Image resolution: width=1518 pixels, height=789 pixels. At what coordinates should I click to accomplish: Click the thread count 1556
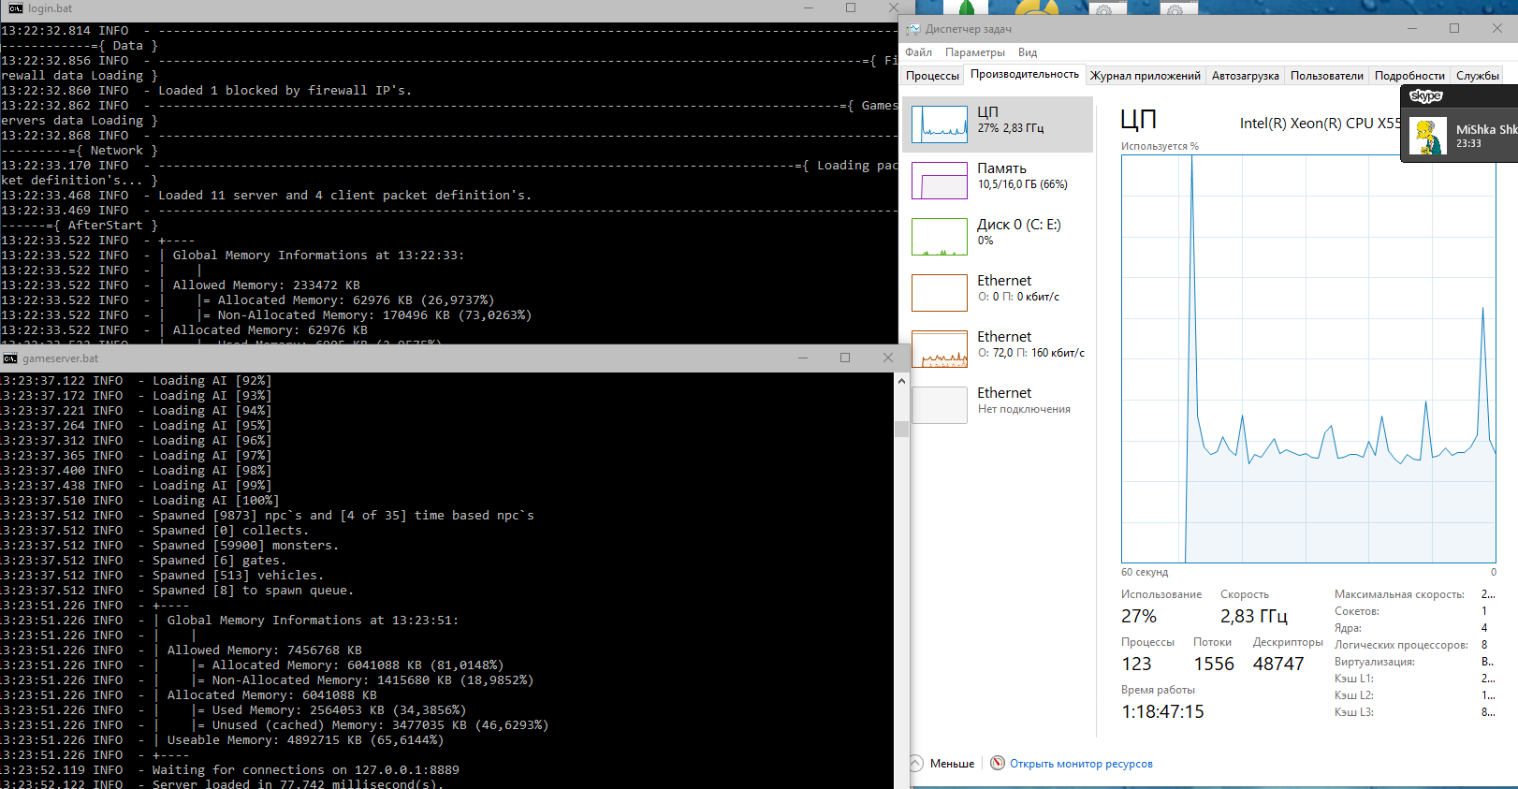coord(1214,665)
